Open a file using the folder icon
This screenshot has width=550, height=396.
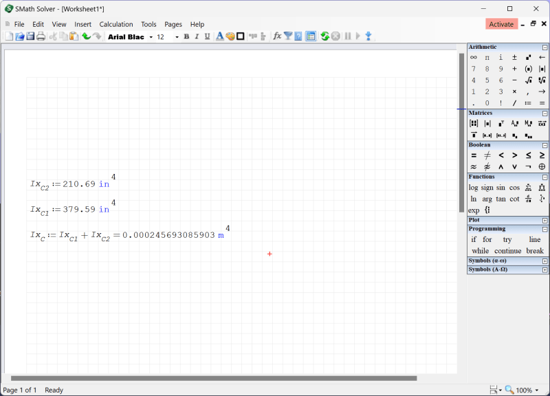coord(20,36)
